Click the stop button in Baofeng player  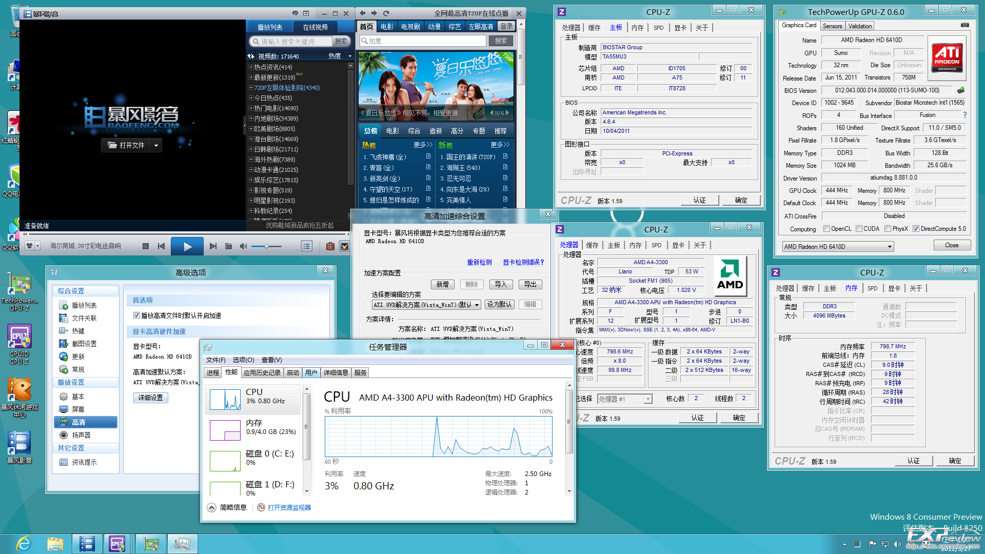pyautogui.click(x=146, y=247)
